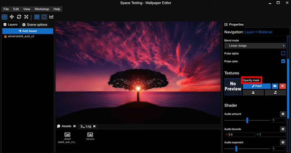Open Audio amount gear settings

(x=283, y=114)
